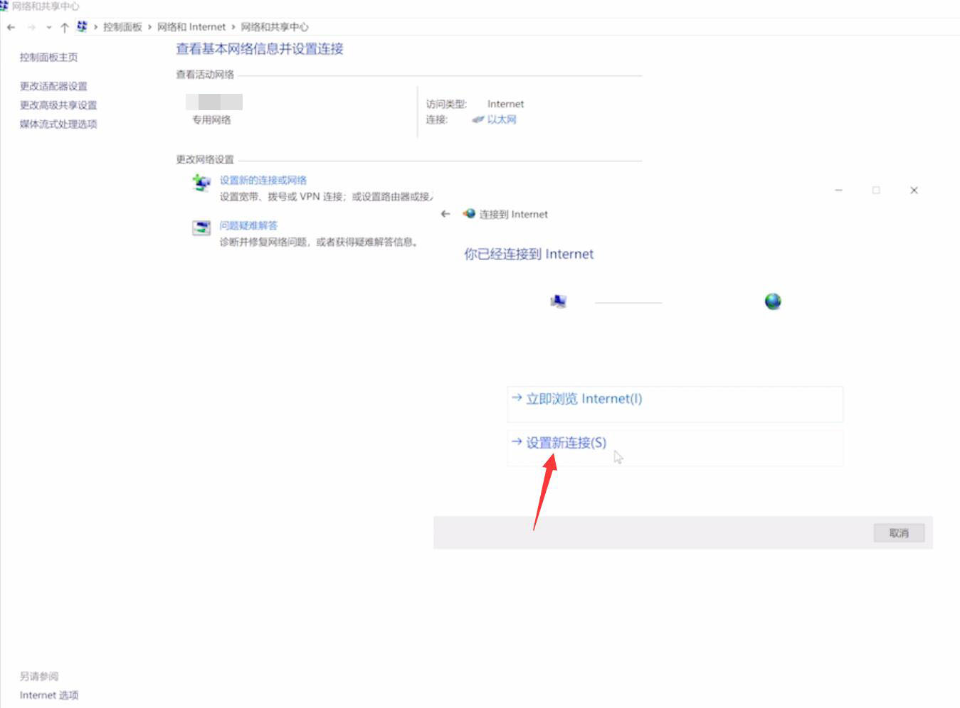960x708 pixels.
Task: Click the back arrow in the 连接到 Internet wizard
Action: click(x=445, y=214)
